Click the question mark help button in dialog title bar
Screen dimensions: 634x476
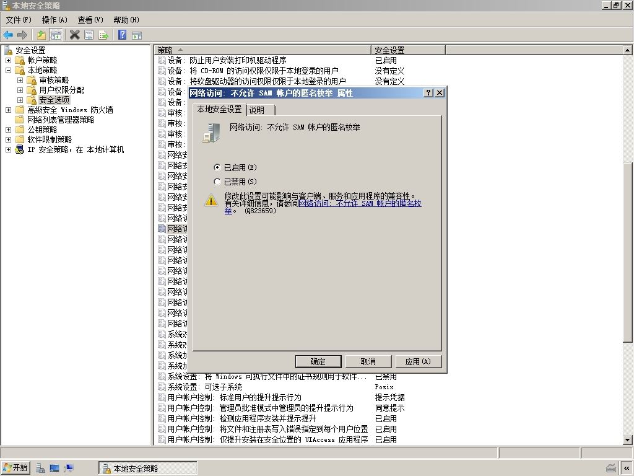(x=428, y=93)
